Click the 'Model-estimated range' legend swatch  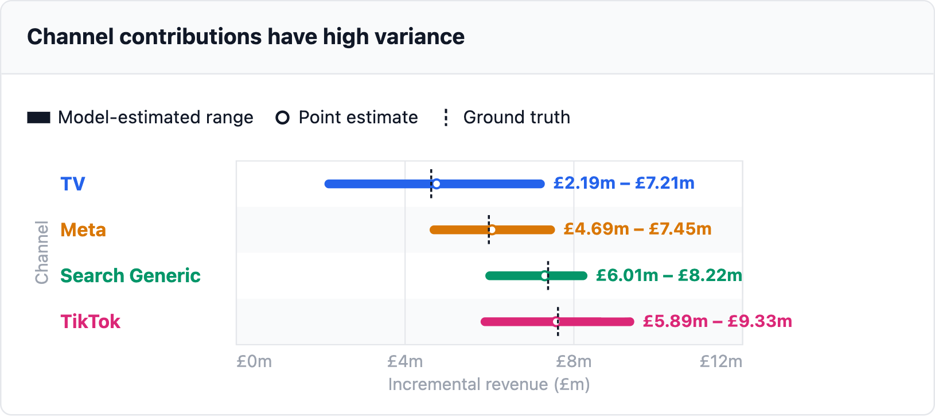coord(38,118)
